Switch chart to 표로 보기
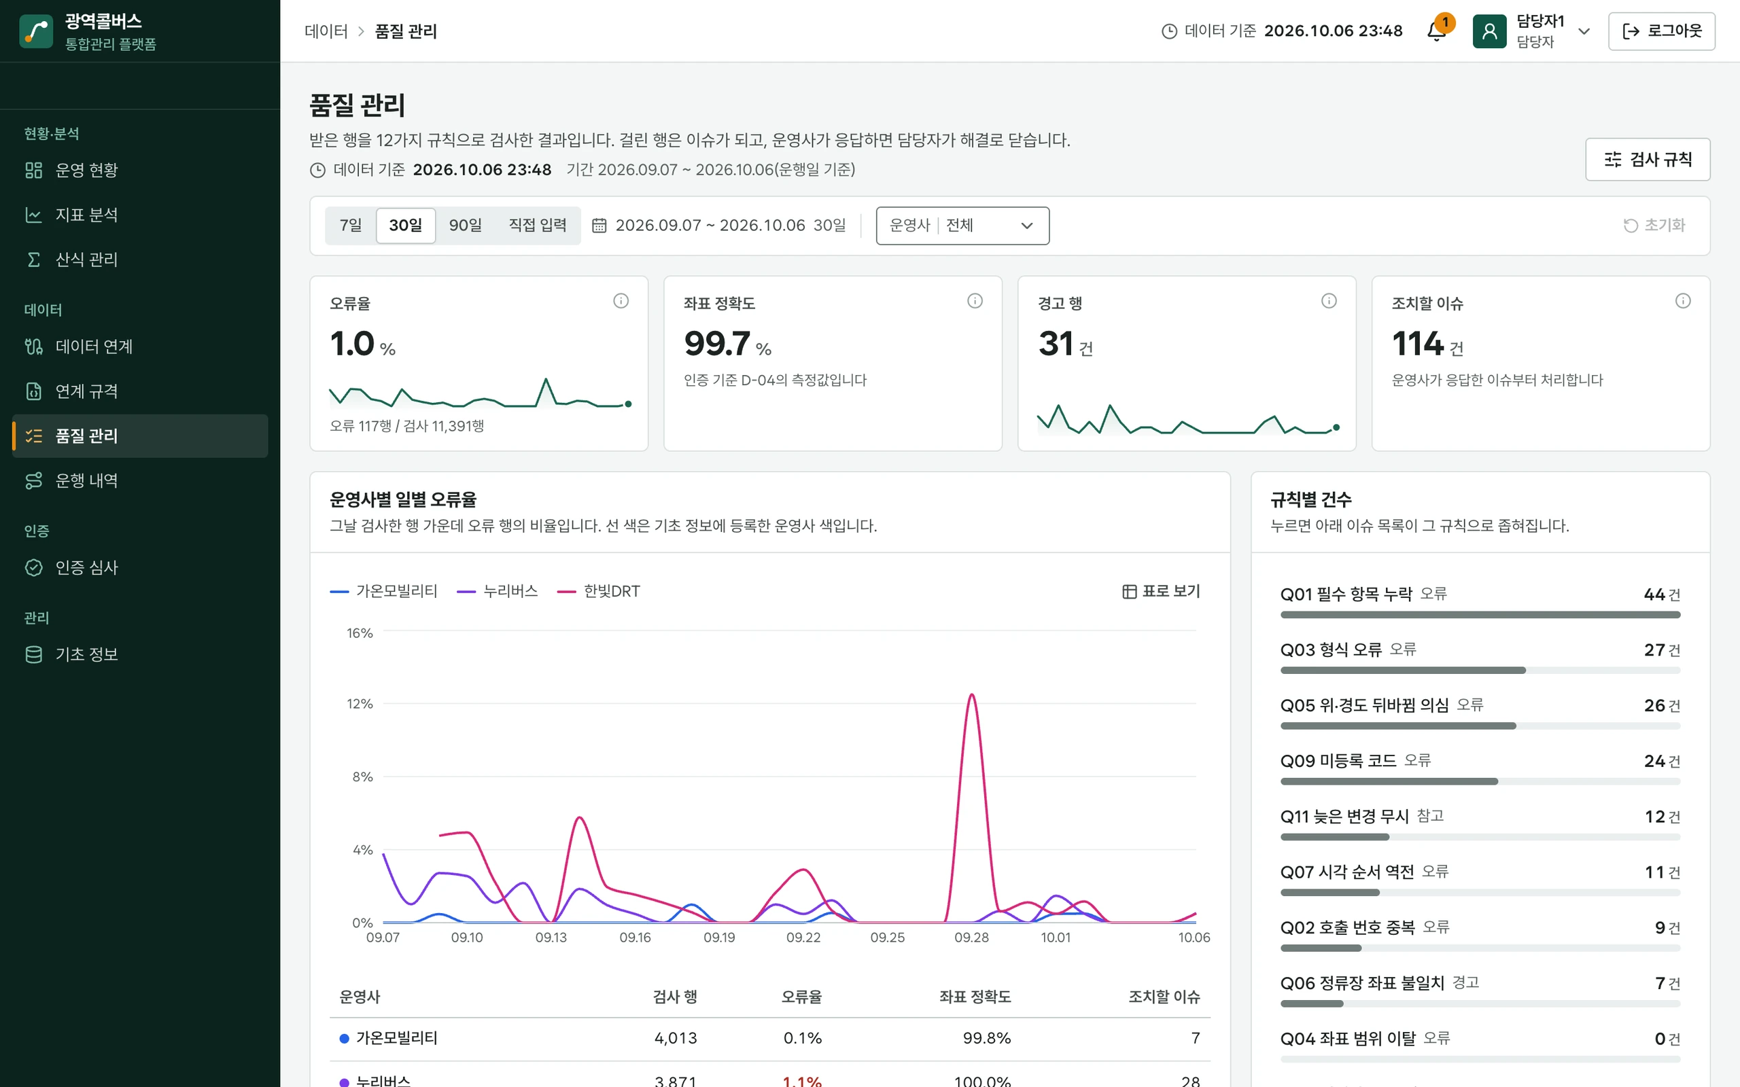 (1161, 591)
